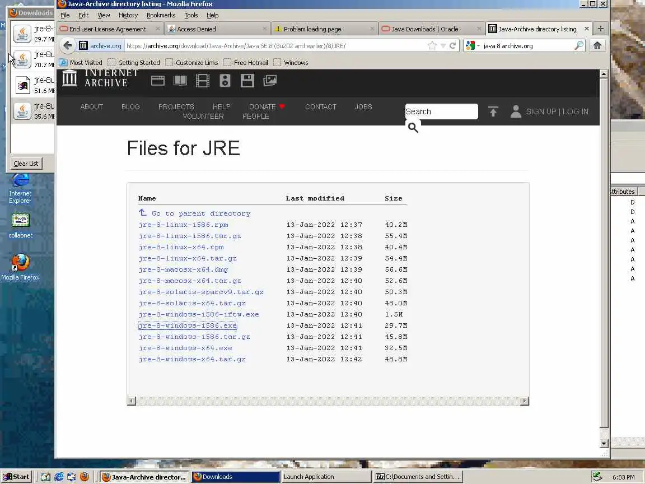Click the ABOUT navigation link
The width and height of the screenshot is (645, 484).
[x=92, y=106]
